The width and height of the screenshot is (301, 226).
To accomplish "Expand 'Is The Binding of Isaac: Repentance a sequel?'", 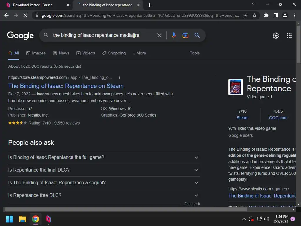I will (104, 183).
